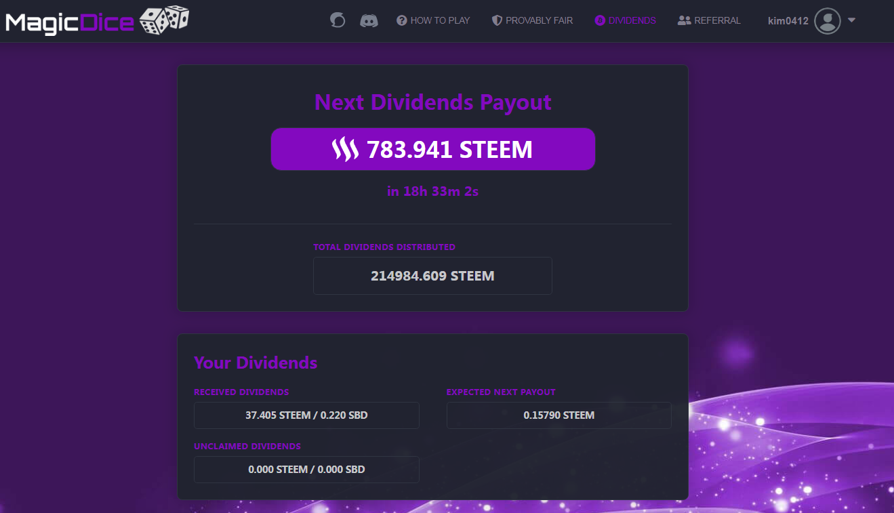This screenshot has width=894, height=513.
Task: Click the 783.941 STEEM payout banner
Action: click(x=433, y=149)
